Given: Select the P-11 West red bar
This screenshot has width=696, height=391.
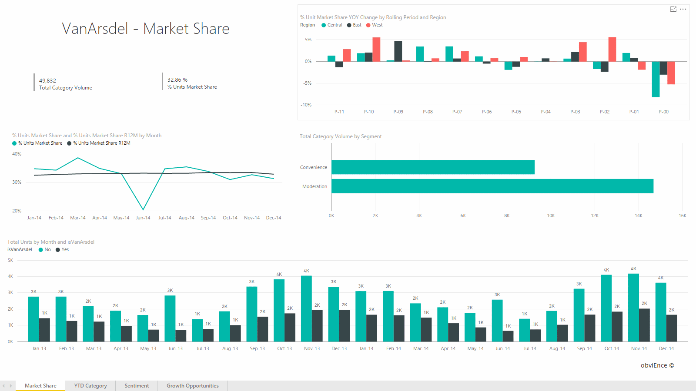Looking at the screenshot, I should tap(347, 55).
